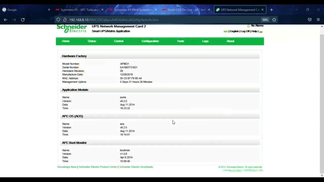Click the apc user link
324x182 pixels.
[x=226, y=31]
